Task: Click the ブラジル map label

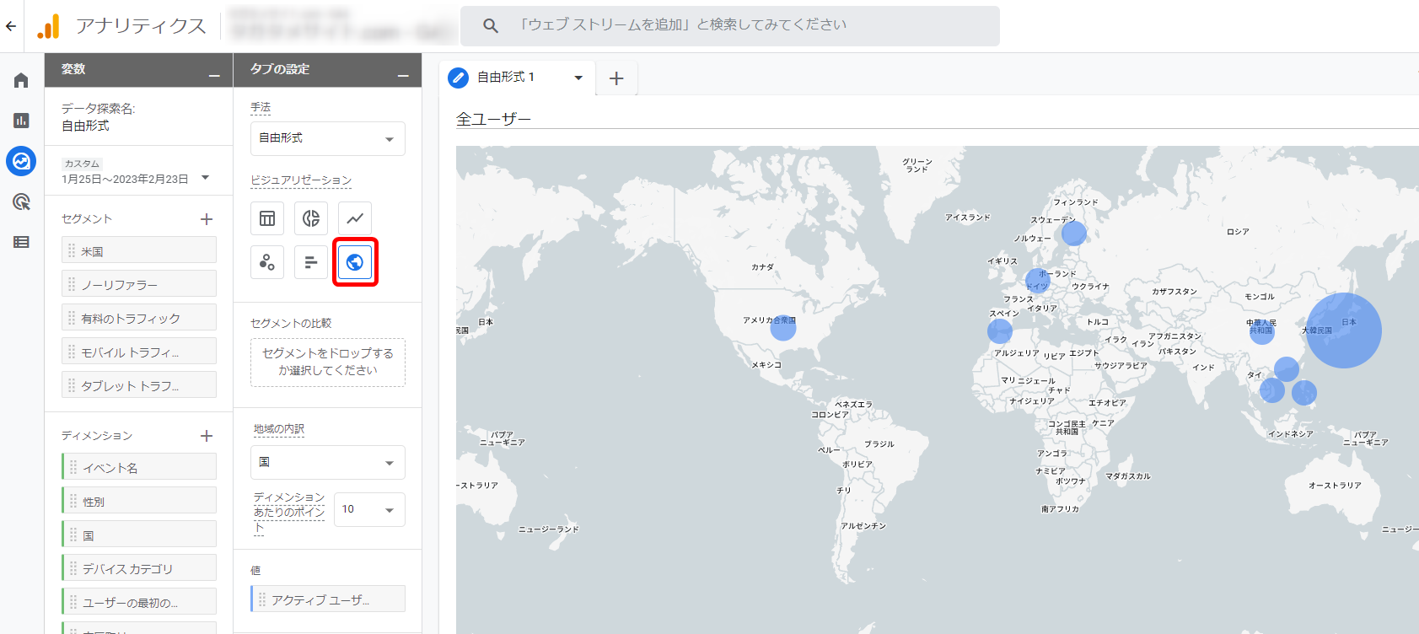Action: coord(879,444)
